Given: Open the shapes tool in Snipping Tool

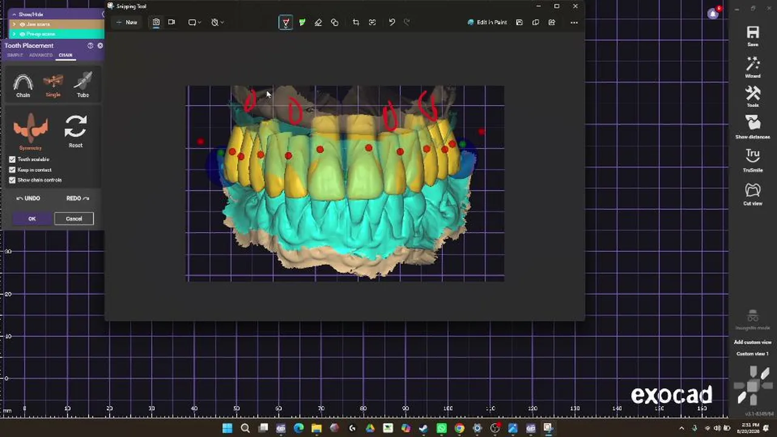Looking at the screenshot, I should [334, 22].
